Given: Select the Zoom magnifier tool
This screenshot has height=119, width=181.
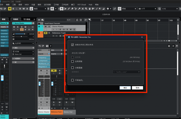Looking at the screenshot, I should coord(86,9).
